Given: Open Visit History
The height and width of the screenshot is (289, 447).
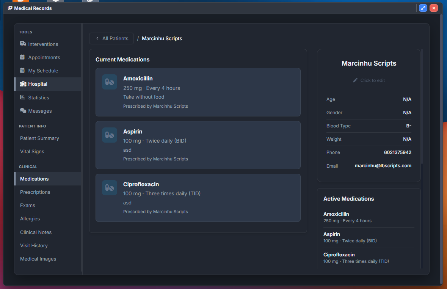Looking at the screenshot, I should click(48, 246).
